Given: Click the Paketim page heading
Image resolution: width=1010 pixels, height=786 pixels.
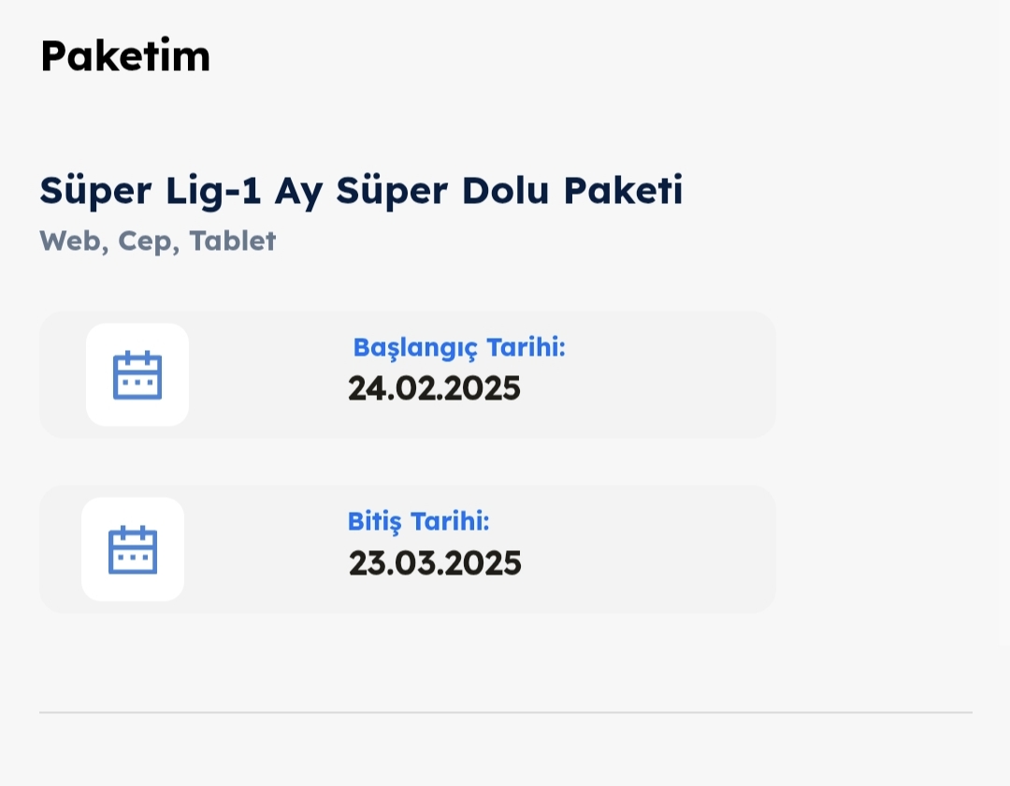Looking at the screenshot, I should 125,56.
